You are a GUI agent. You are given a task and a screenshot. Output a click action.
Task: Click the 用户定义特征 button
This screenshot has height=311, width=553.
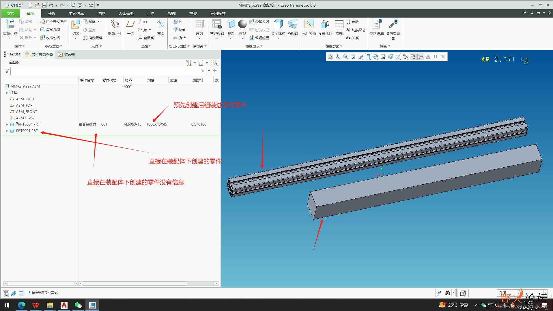pos(54,22)
